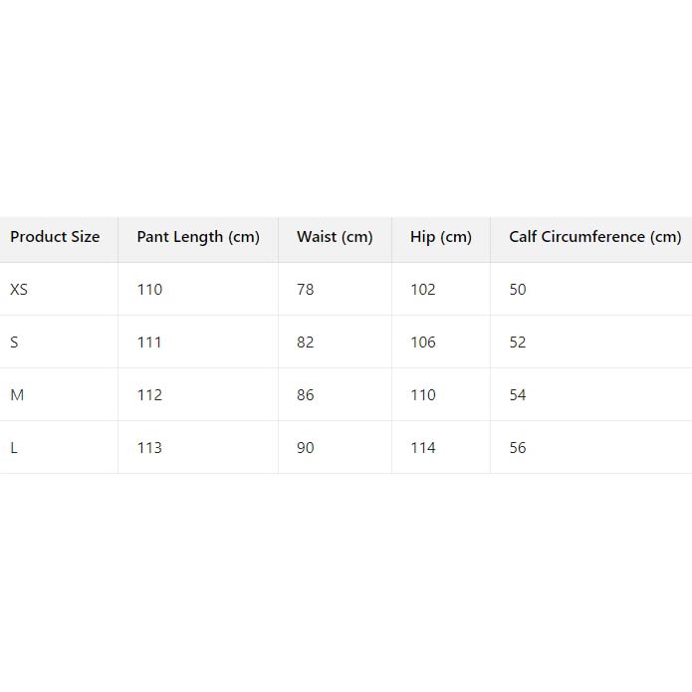This screenshot has height=692, width=692.
Task: Click the Hip (cm) column header
Action: (441, 237)
